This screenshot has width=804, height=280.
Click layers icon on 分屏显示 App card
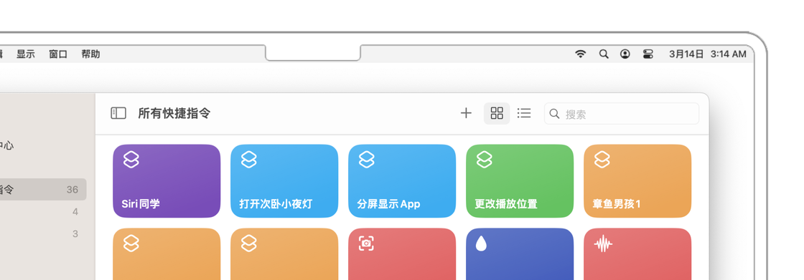pyautogui.click(x=367, y=160)
